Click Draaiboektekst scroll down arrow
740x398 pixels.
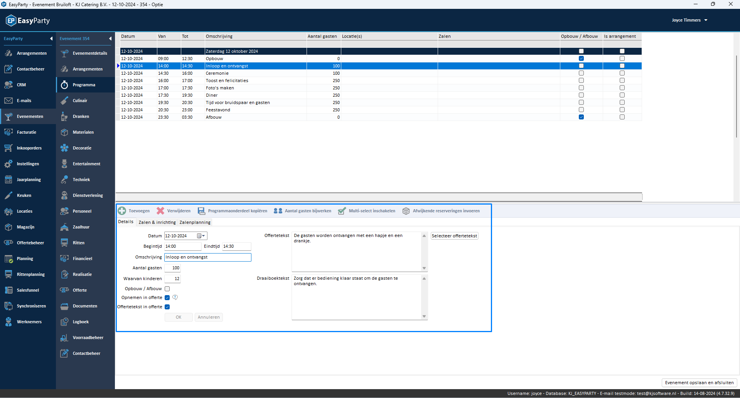click(x=424, y=316)
